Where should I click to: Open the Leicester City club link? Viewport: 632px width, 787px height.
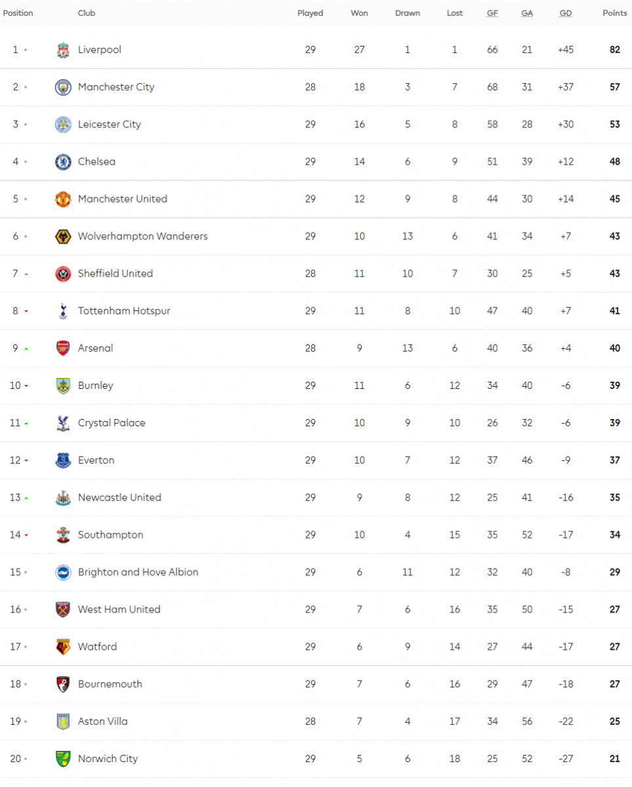[x=110, y=125]
